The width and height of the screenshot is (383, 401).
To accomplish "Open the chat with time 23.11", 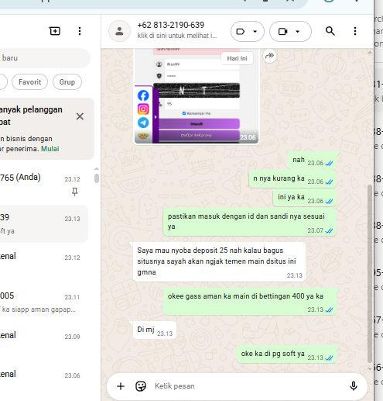I will coord(44,302).
